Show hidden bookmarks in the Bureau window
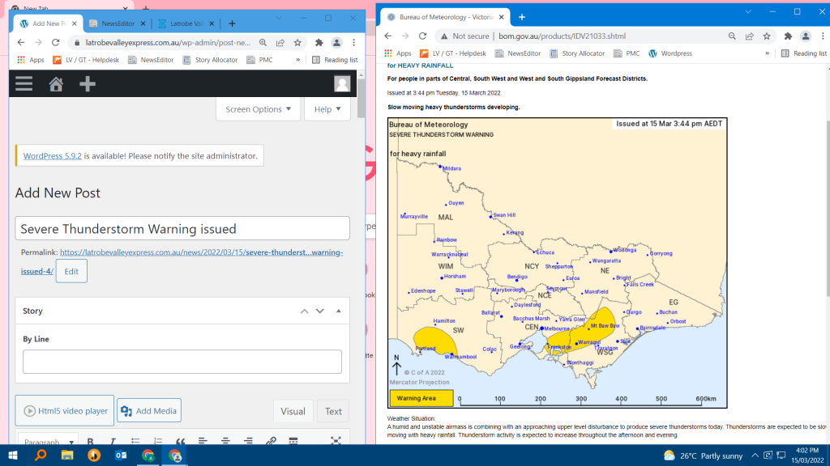830x466 pixels. pos(767,53)
